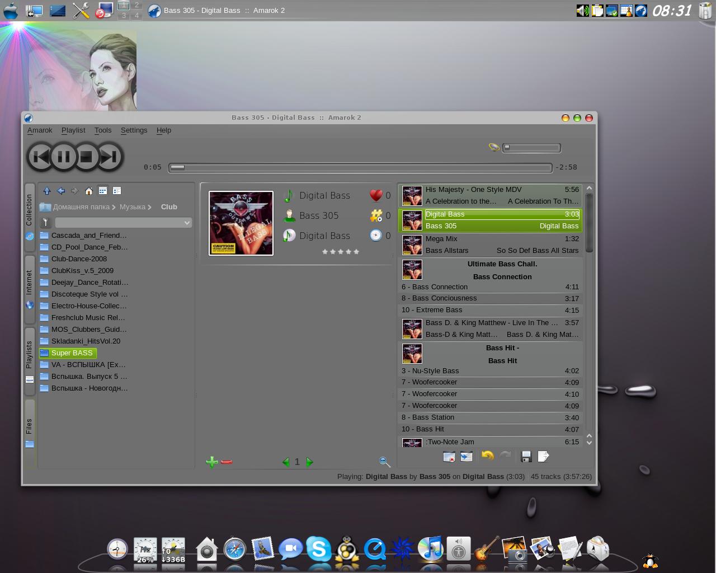This screenshot has width=716, height=573.
Task: Open the Internet sidebar tab
Action: (30, 288)
